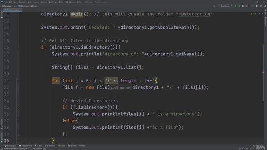This screenshot has width=267, height=150.
Task: Click the layout window icon in toolbar
Action: coord(262,6)
